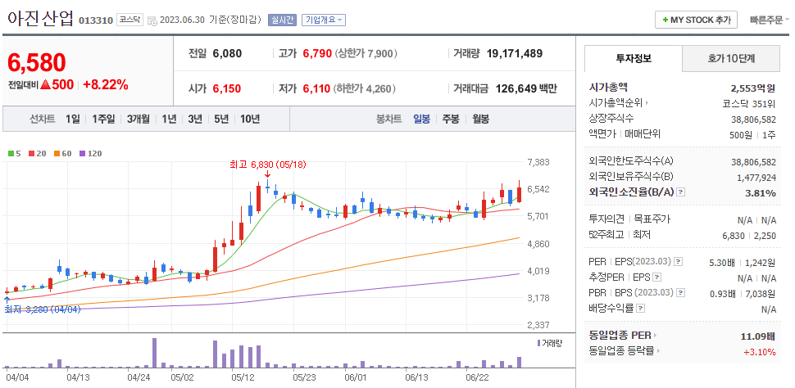Click 고가 value 6,790

coord(317,54)
